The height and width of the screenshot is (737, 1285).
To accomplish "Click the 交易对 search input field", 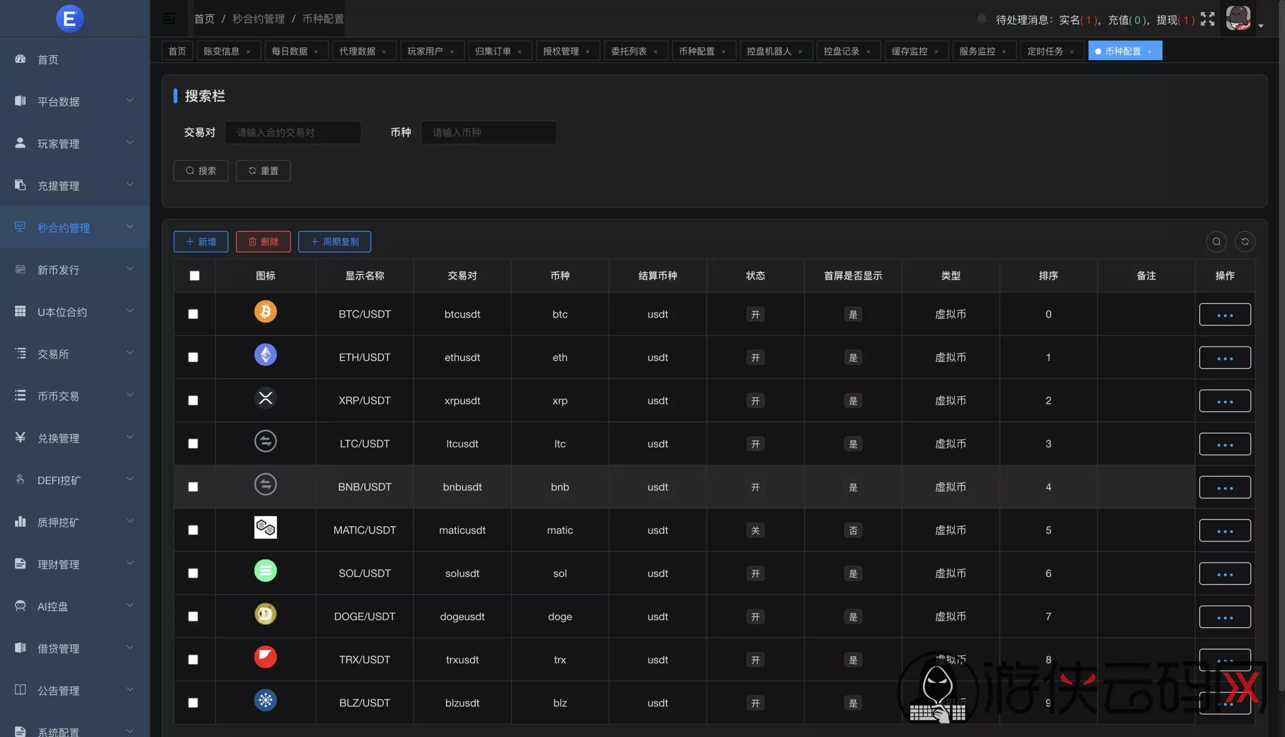I will point(293,132).
